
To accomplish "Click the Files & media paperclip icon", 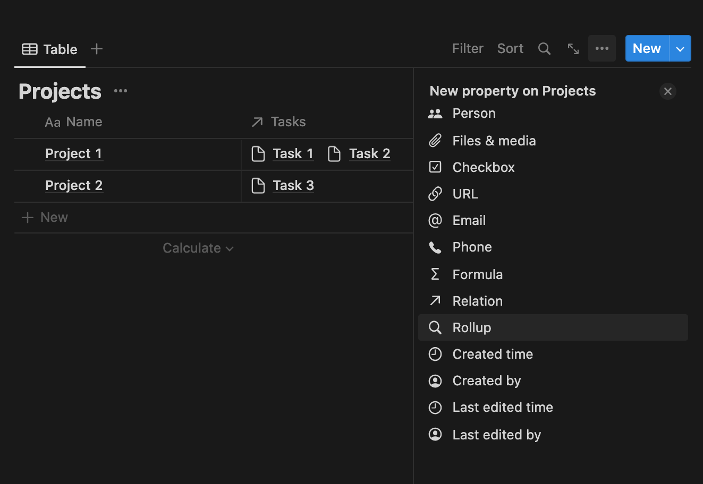I will [x=435, y=140].
